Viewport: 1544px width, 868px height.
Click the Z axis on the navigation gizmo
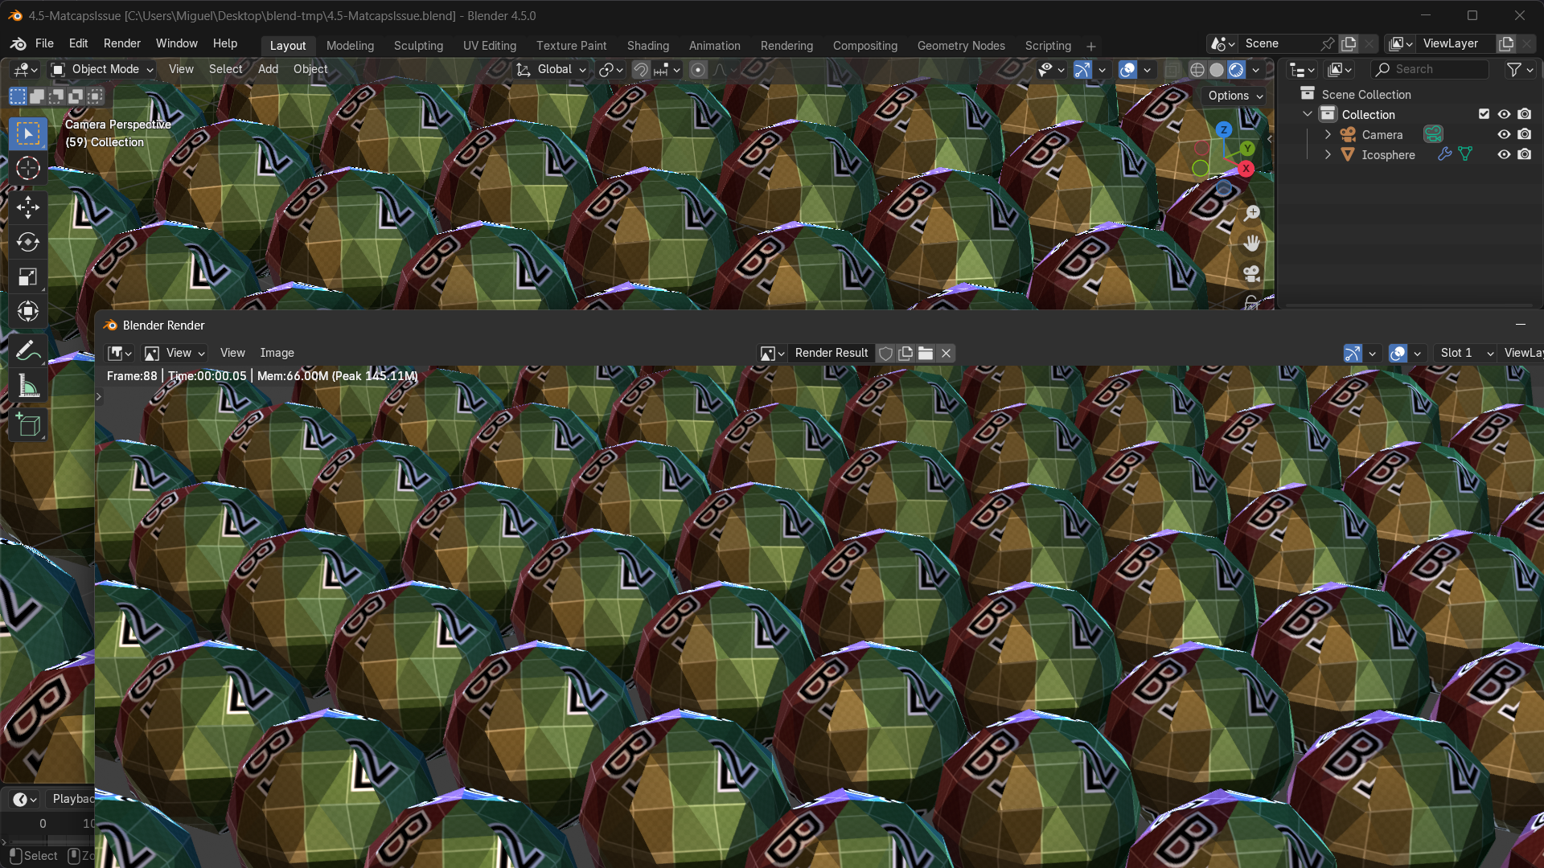[1223, 129]
